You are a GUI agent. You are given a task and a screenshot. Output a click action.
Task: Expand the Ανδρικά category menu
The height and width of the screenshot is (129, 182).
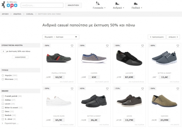pos(118,8)
